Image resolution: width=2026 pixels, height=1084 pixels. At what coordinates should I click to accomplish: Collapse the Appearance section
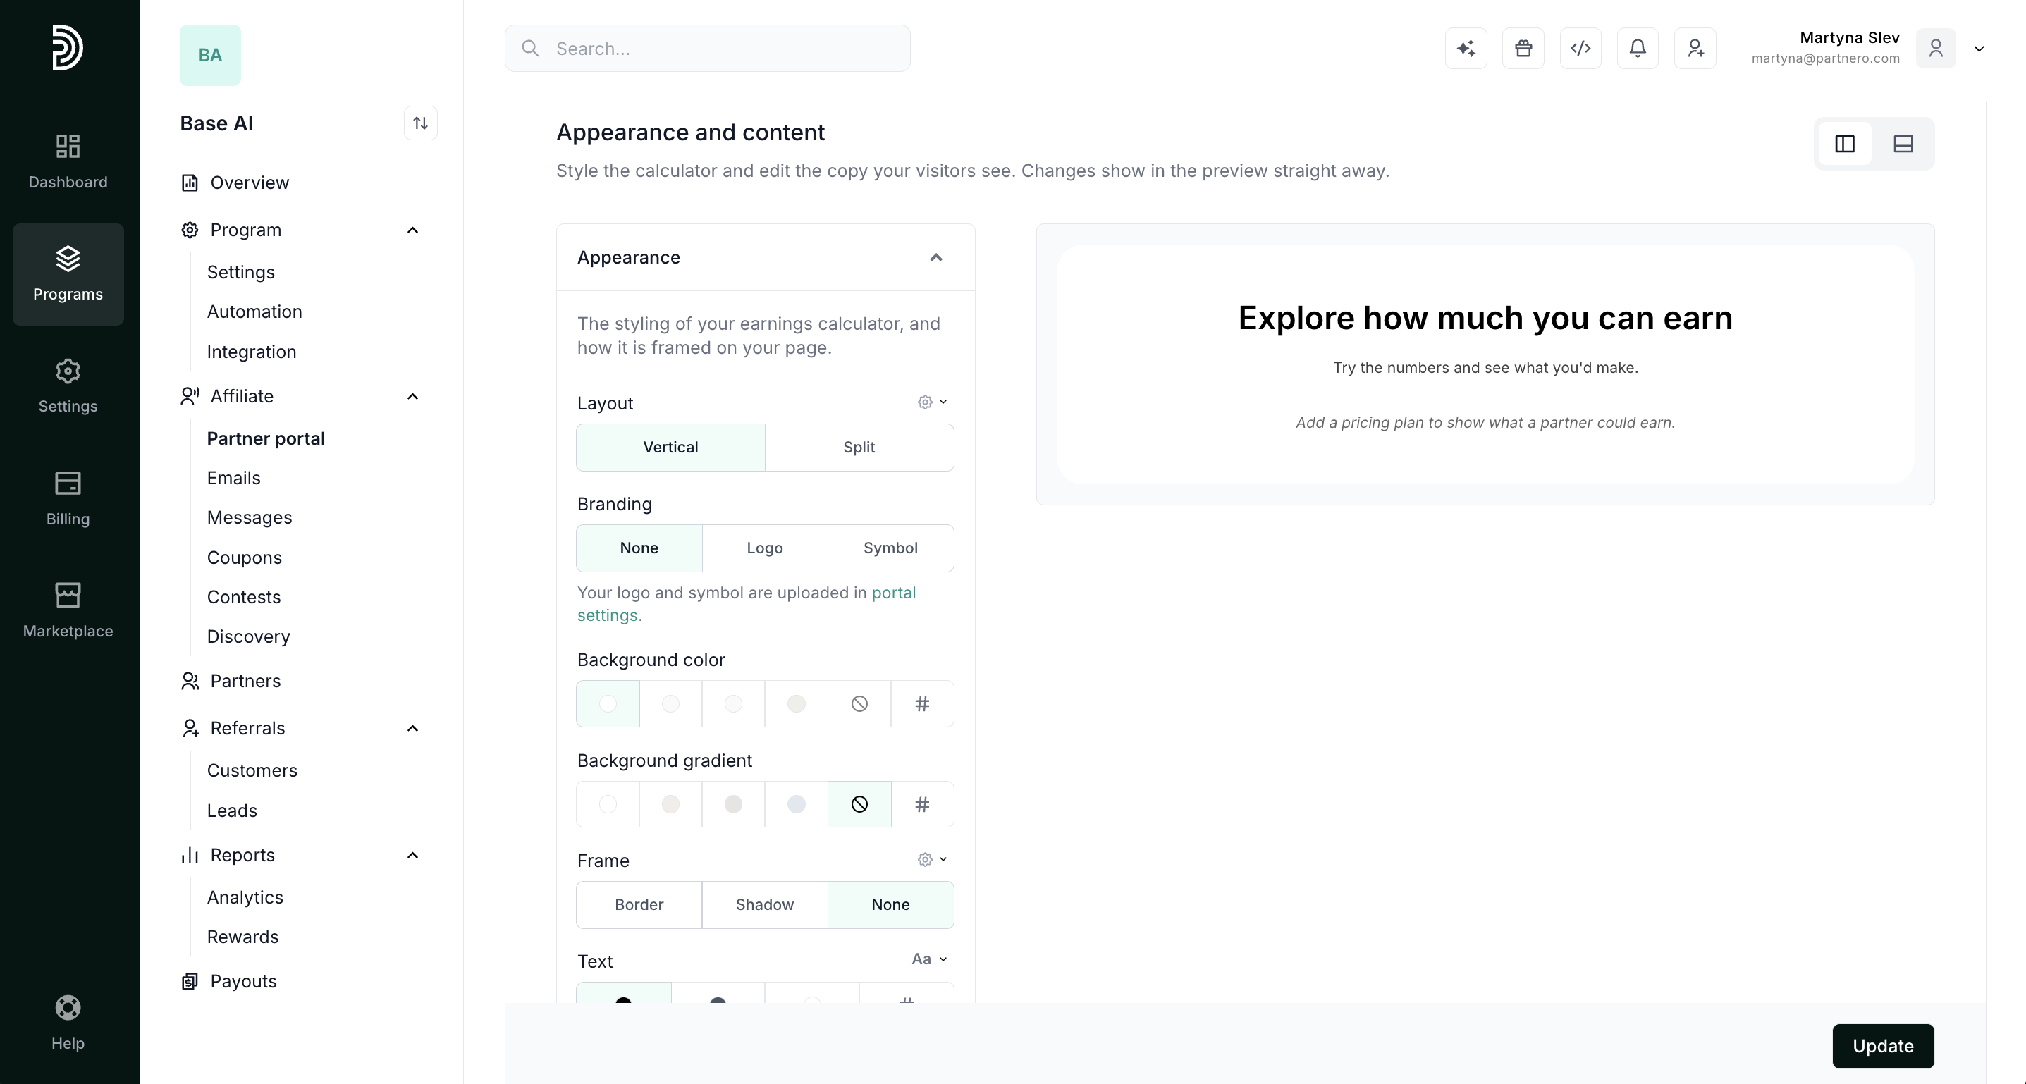coord(936,258)
